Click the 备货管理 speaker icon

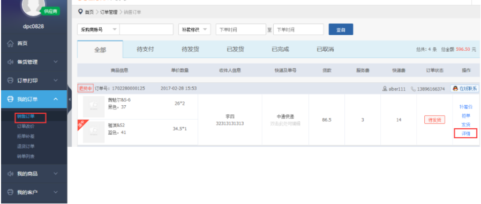(x=10, y=62)
